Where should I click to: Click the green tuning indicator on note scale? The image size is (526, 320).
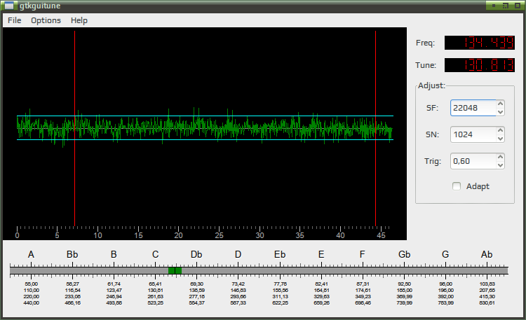coord(175,270)
